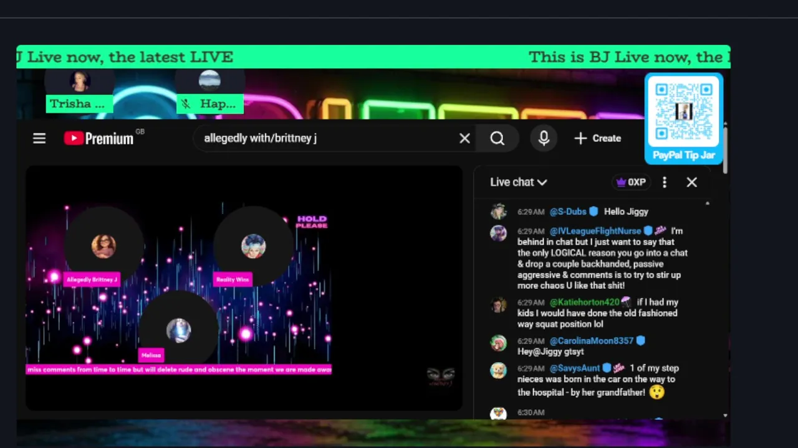Click the magnifier search button
This screenshot has height=448, width=798.
[x=497, y=138]
